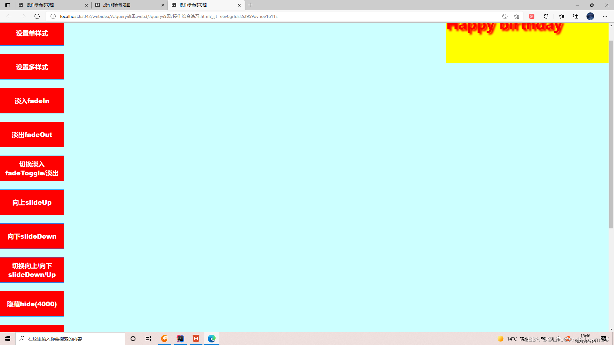Click the Windows taskbar search box
Image resolution: width=614 pixels, height=345 pixels.
[70, 339]
